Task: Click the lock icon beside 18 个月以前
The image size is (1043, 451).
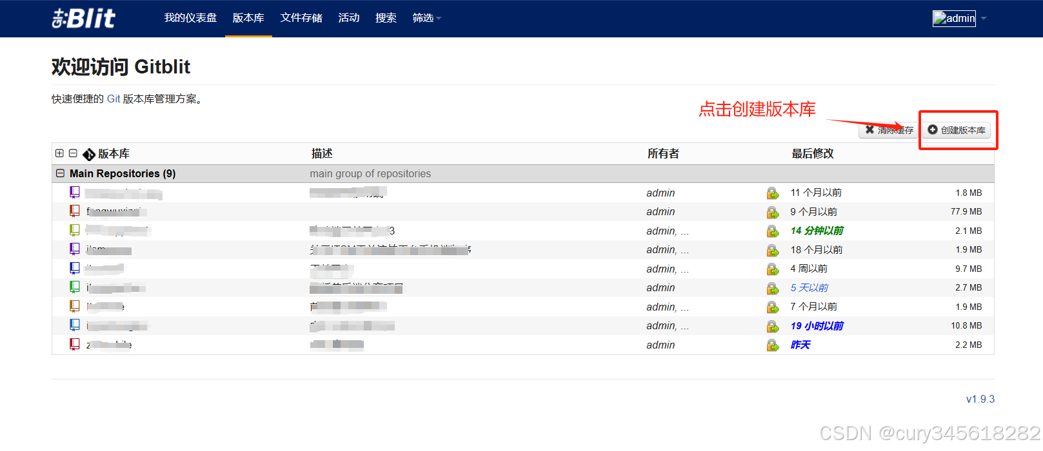Action: (x=772, y=250)
